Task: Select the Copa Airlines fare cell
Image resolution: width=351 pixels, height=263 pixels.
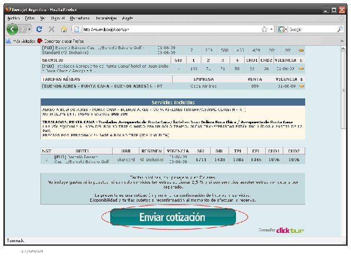Action: pyautogui.click(x=203, y=86)
